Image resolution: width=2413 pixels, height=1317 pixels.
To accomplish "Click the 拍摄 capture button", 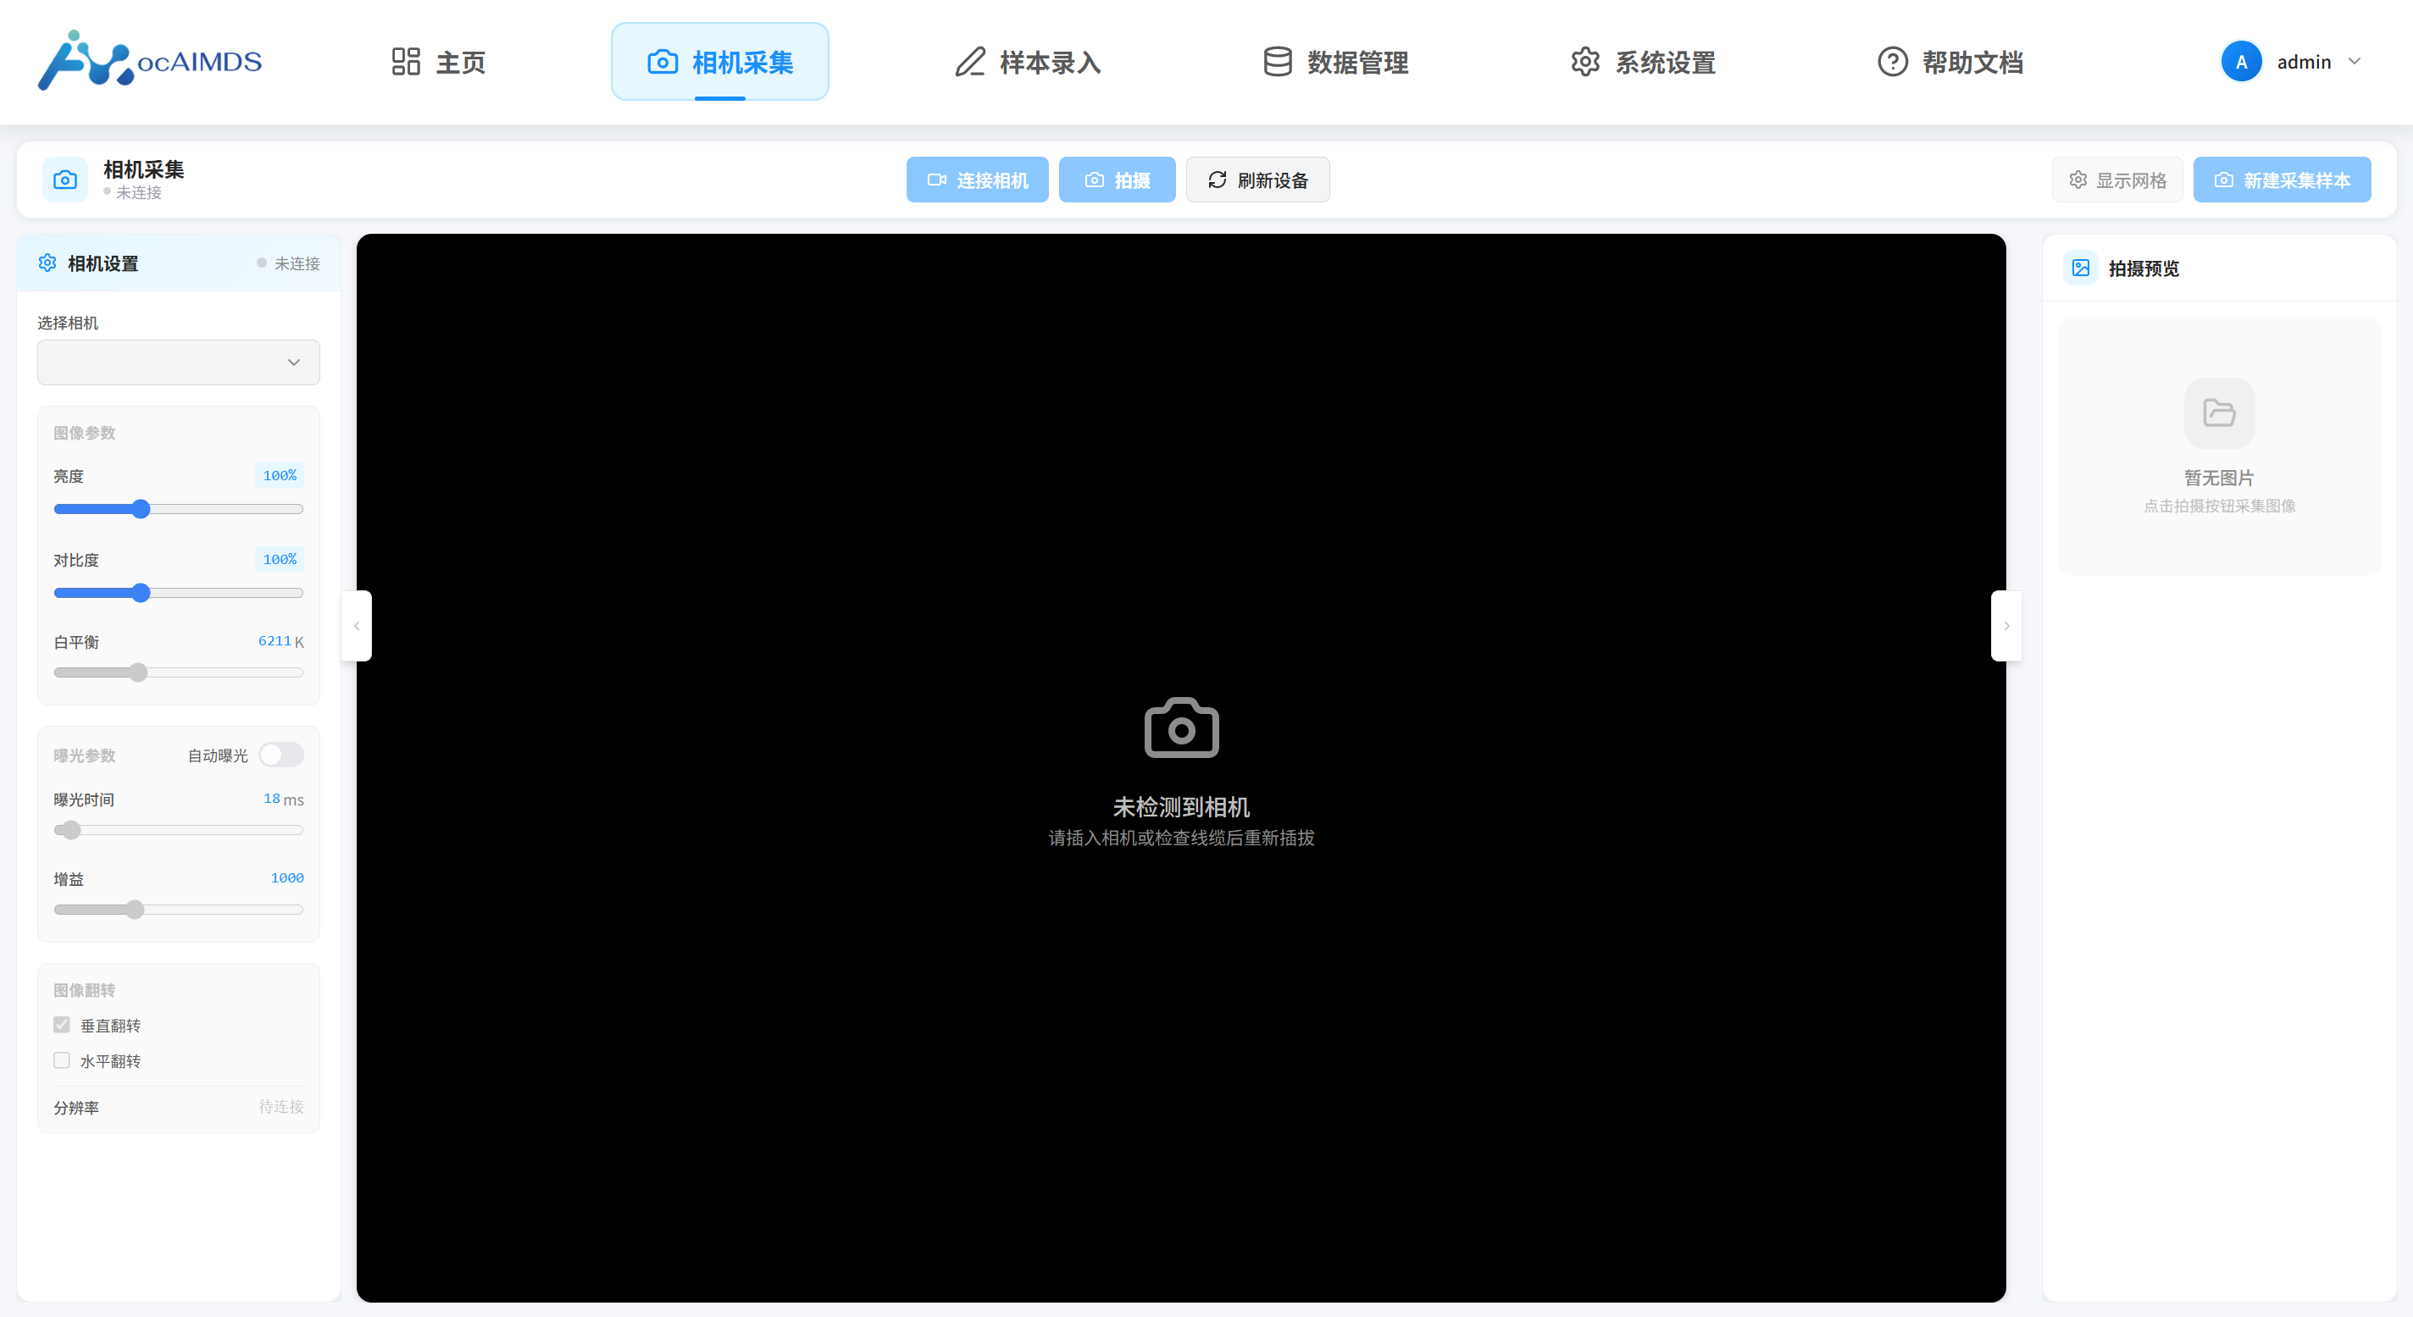I will (1117, 180).
